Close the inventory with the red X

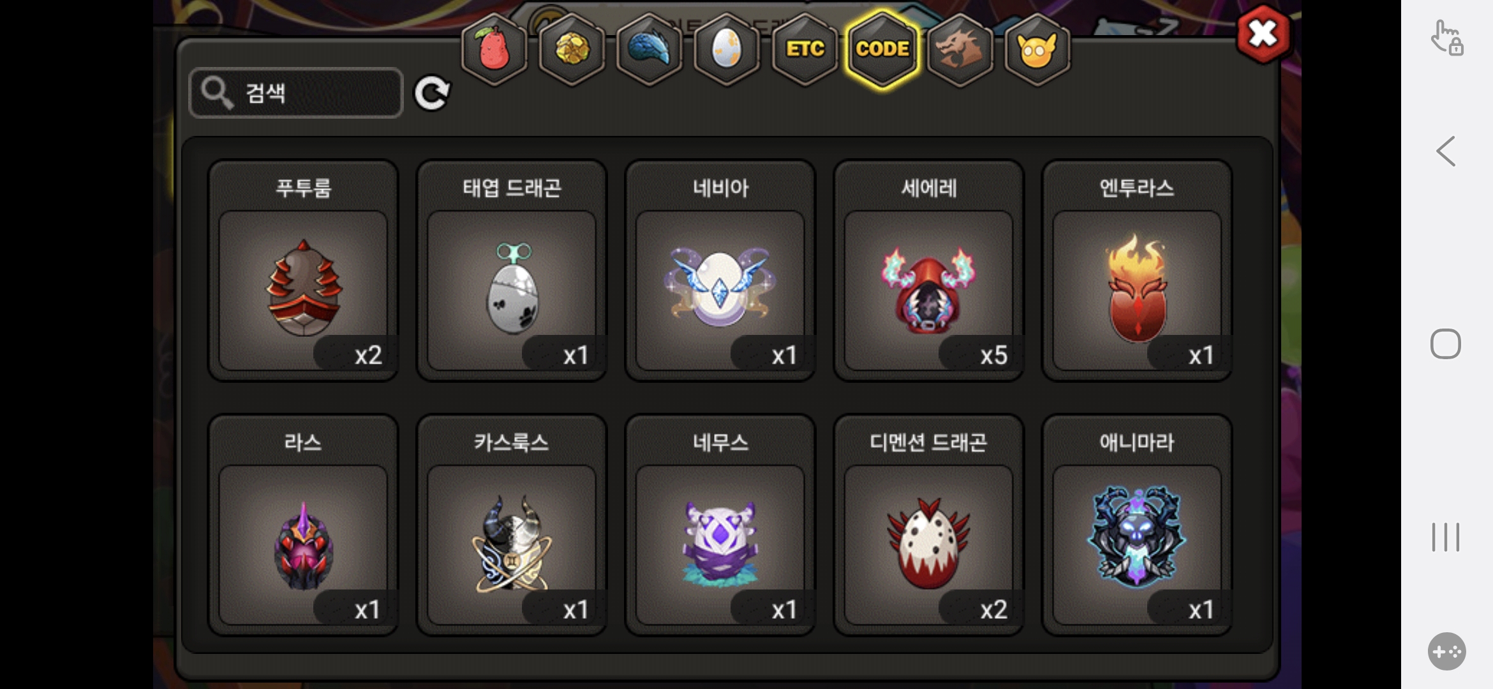click(1263, 34)
